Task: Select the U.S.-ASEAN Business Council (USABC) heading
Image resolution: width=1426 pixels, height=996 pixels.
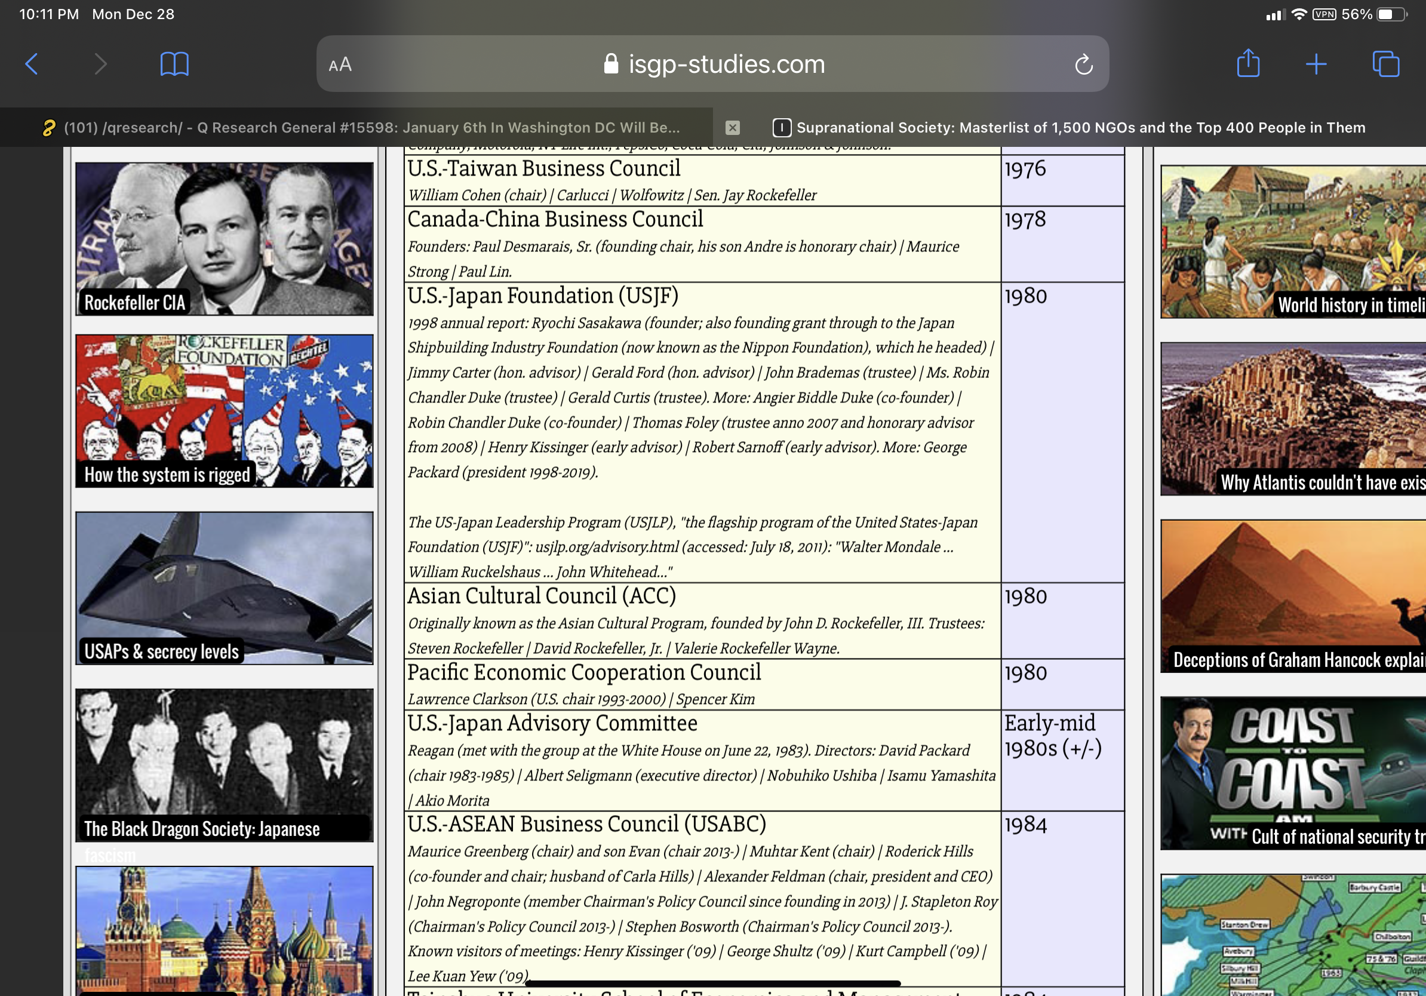Action: point(587,825)
